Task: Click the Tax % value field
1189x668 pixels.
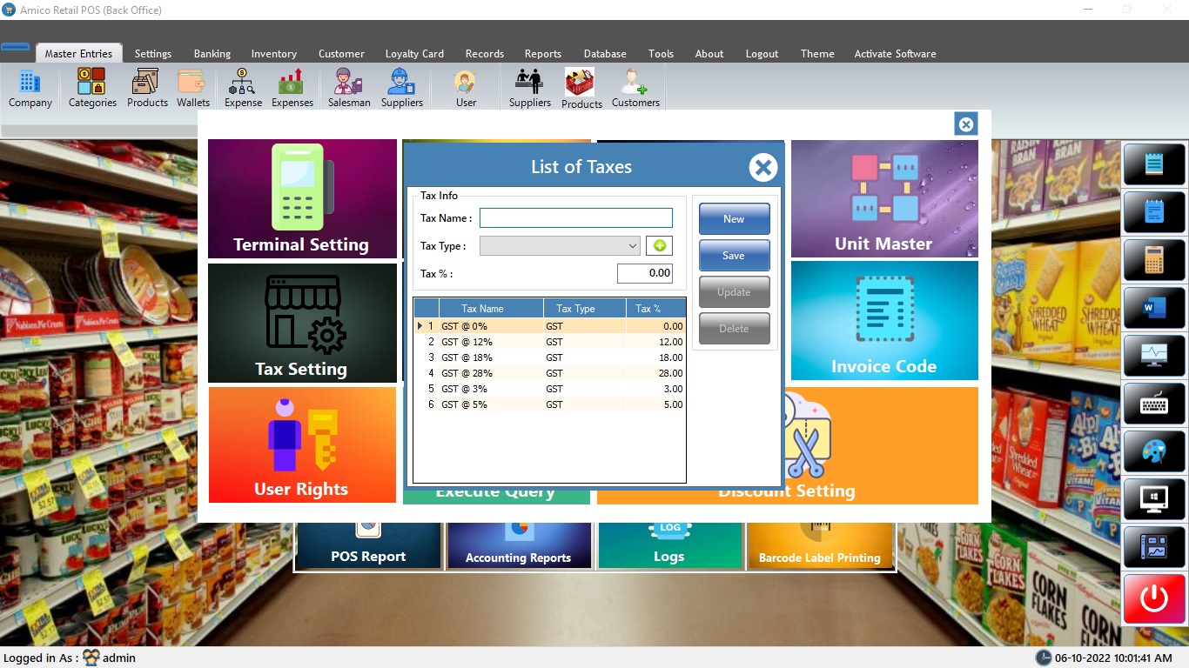Action: pyautogui.click(x=645, y=274)
